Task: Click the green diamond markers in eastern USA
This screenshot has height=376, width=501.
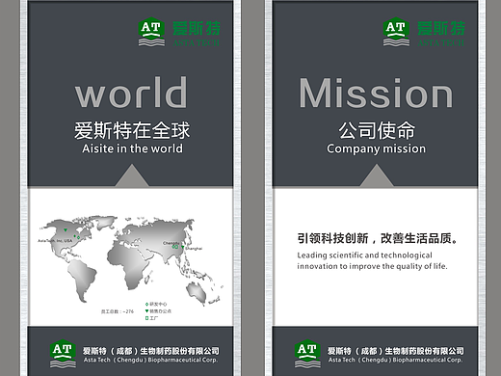Action: (77, 237)
